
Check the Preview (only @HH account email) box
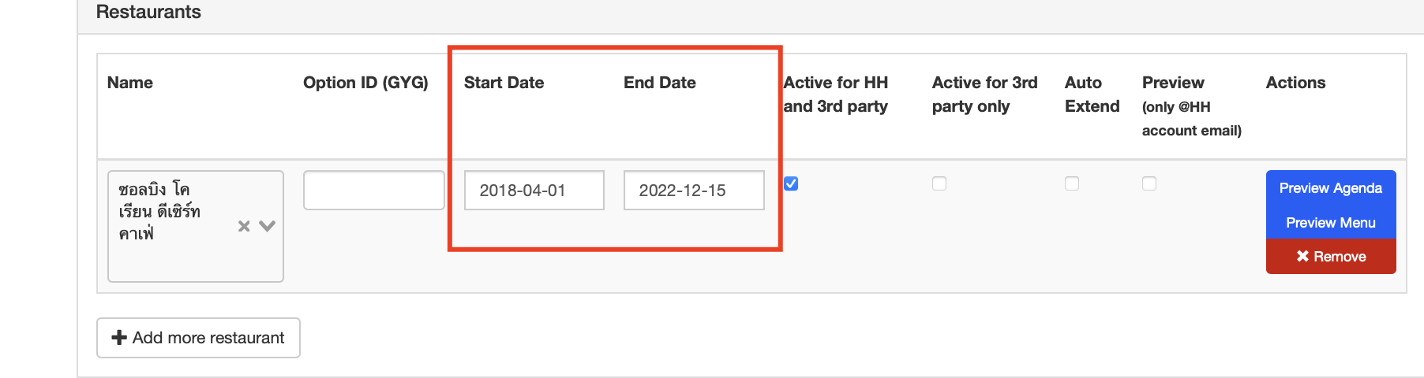click(1149, 183)
